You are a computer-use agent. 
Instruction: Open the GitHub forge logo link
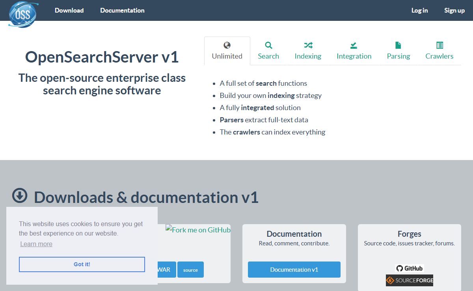[x=410, y=268]
